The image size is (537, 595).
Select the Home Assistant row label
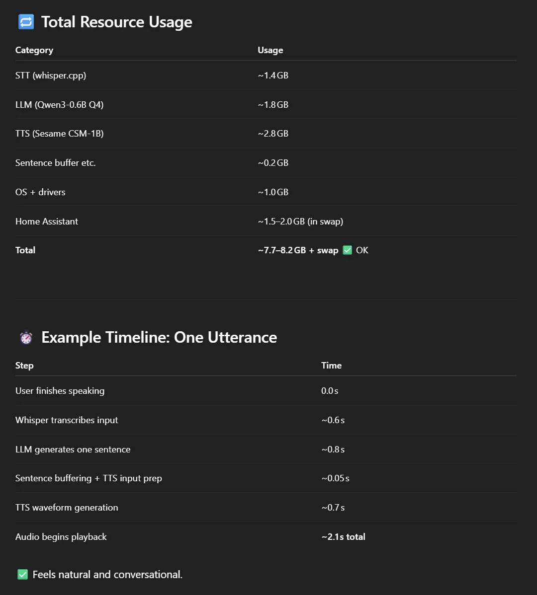[x=47, y=221]
